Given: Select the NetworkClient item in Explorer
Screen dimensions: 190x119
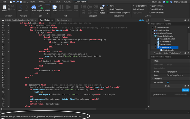Looking at the screenshot, I should (163, 28).
